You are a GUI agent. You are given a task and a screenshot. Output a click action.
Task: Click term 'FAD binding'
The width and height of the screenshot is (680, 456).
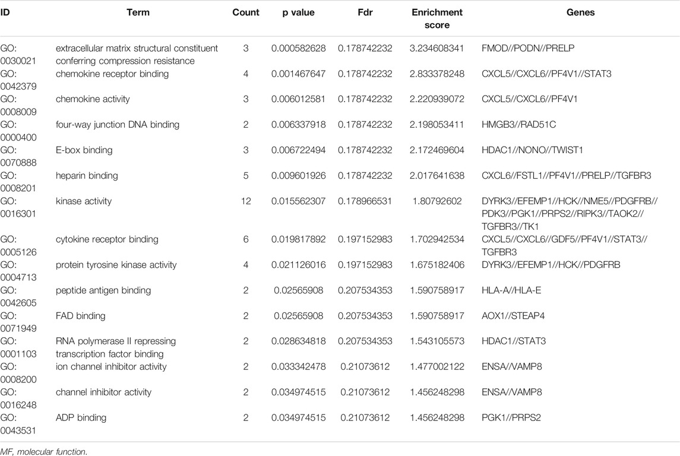click(x=80, y=316)
